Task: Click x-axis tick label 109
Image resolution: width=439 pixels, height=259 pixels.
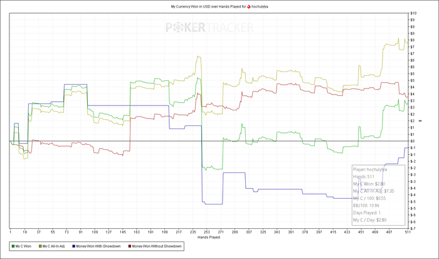Action: [x=95, y=232]
